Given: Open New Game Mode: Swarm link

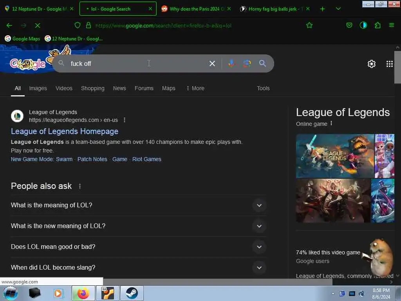Looking at the screenshot, I should (x=42, y=159).
